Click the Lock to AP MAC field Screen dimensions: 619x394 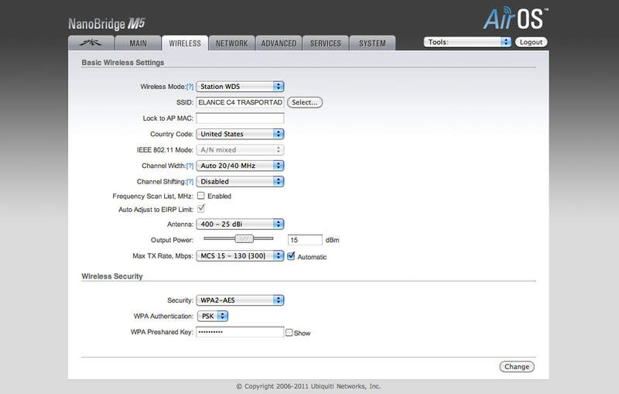[x=240, y=118]
